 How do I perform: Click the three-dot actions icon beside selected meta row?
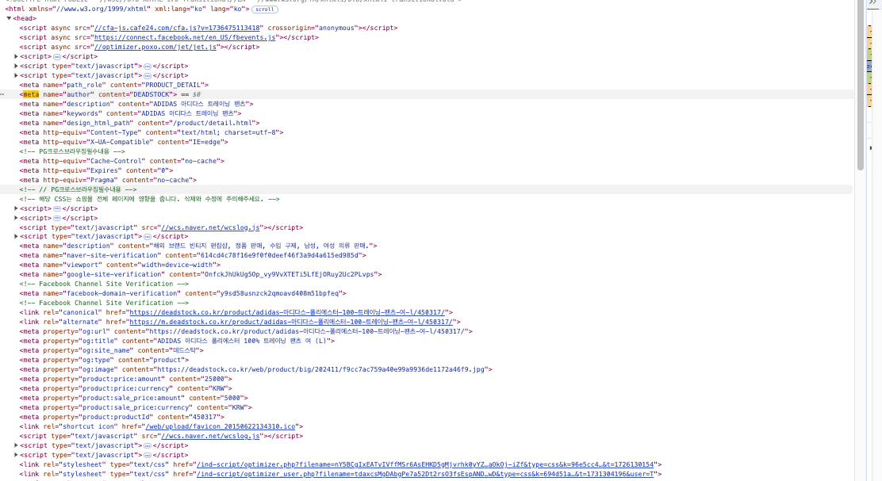click(x=2, y=94)
